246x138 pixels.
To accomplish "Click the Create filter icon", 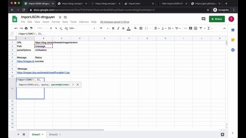I will tap(201, 28).
